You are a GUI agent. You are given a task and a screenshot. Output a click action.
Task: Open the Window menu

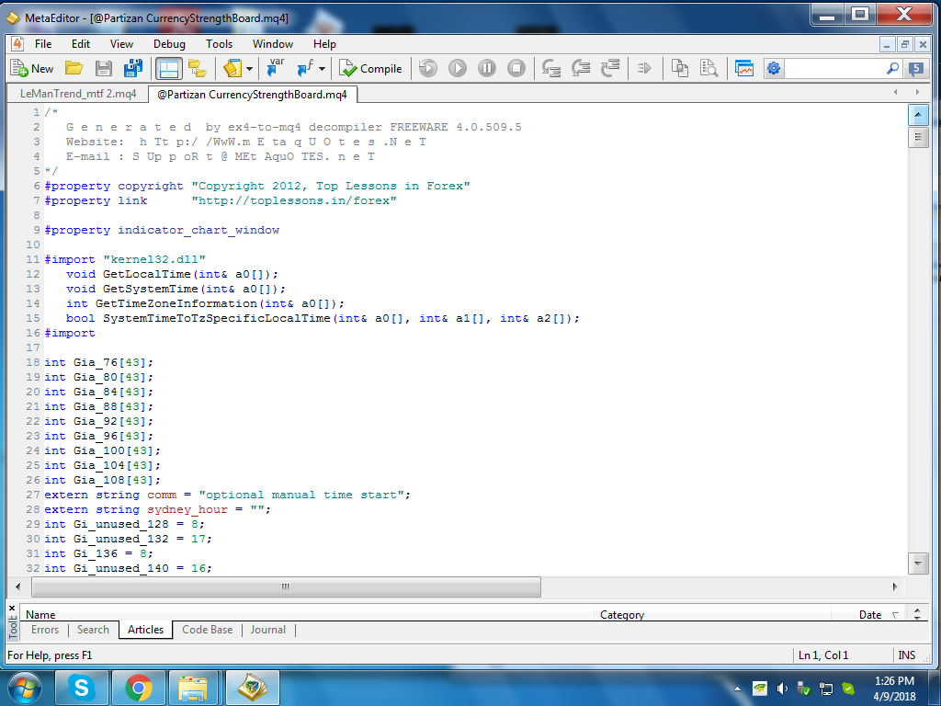(272, 44)
